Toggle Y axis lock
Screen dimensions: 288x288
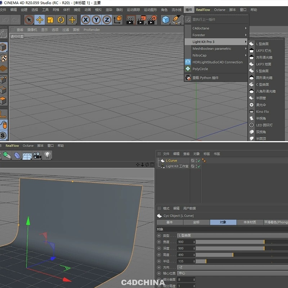[x=96, y=20]
